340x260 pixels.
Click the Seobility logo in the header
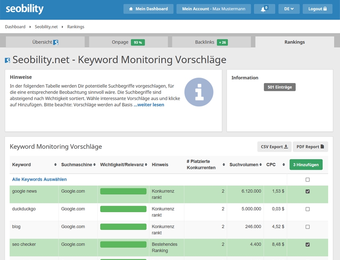tap(25, 9)
